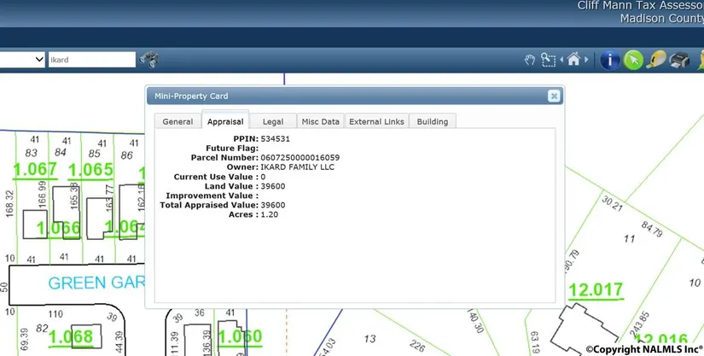The width and height of the screenshot is (704, 356).
Task: Click the binoculars search icon
Action: click(149, 60)
